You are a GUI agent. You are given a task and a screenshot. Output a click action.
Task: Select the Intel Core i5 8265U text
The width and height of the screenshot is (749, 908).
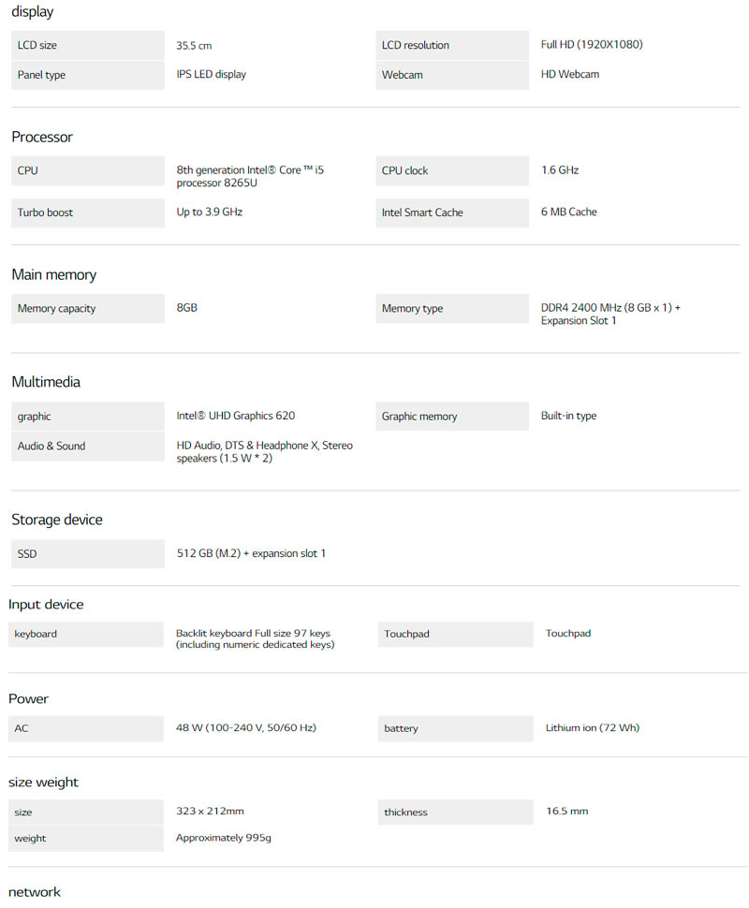tap(250, 176)
